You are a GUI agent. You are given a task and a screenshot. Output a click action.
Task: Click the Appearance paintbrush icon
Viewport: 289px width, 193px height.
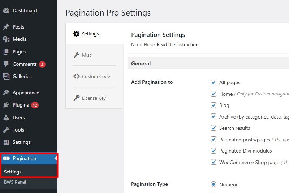[6, 93]
